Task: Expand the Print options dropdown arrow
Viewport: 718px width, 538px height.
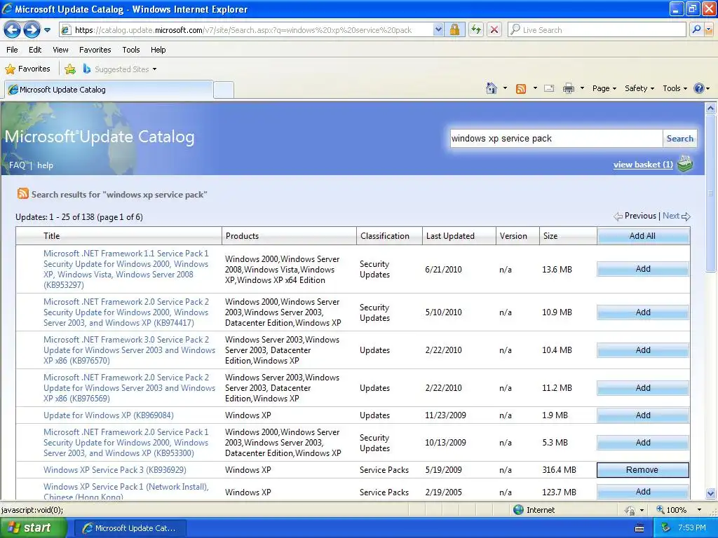Action: pos(582,88)
